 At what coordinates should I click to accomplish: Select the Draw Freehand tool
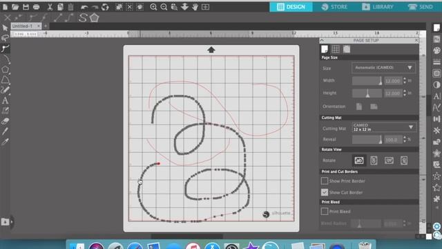pyautogui.click(x=5, y=90)
